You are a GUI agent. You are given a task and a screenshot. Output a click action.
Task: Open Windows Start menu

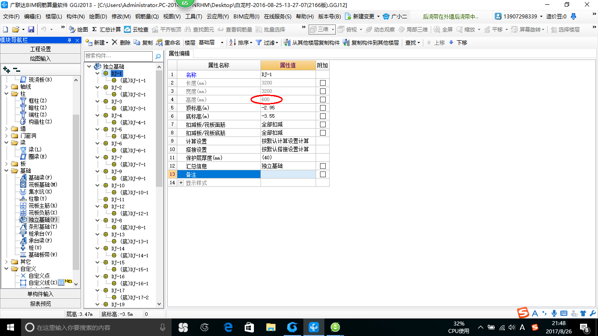(x=10, y=327)
